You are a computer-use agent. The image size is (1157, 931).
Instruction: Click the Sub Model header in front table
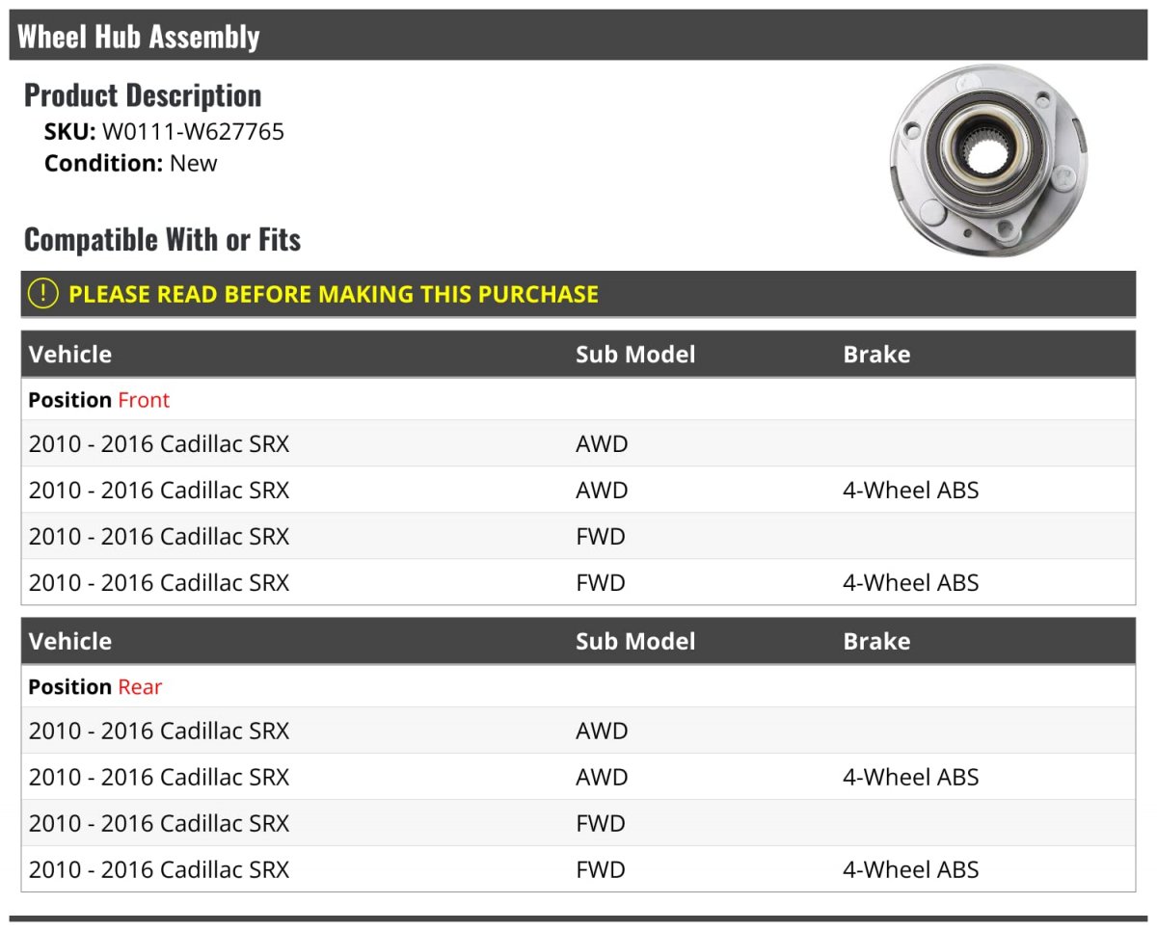click(x=635, y=354)
